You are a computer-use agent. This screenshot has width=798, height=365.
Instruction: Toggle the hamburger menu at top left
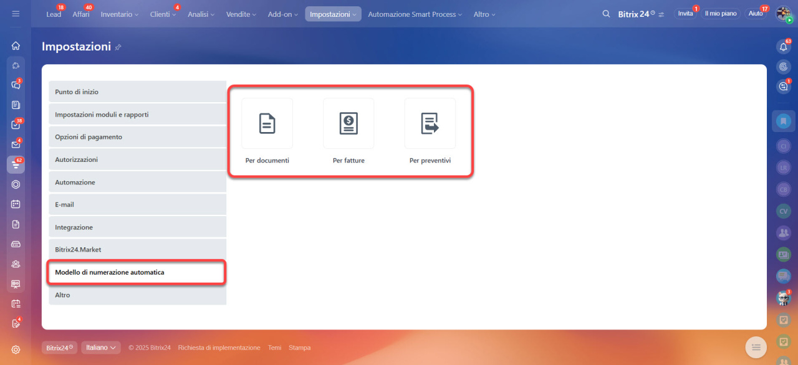(16, 14)
